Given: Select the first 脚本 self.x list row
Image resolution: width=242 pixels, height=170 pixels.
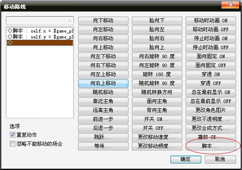Looking at the screenshot, I should pyautogui.click(x=40, y=31).
